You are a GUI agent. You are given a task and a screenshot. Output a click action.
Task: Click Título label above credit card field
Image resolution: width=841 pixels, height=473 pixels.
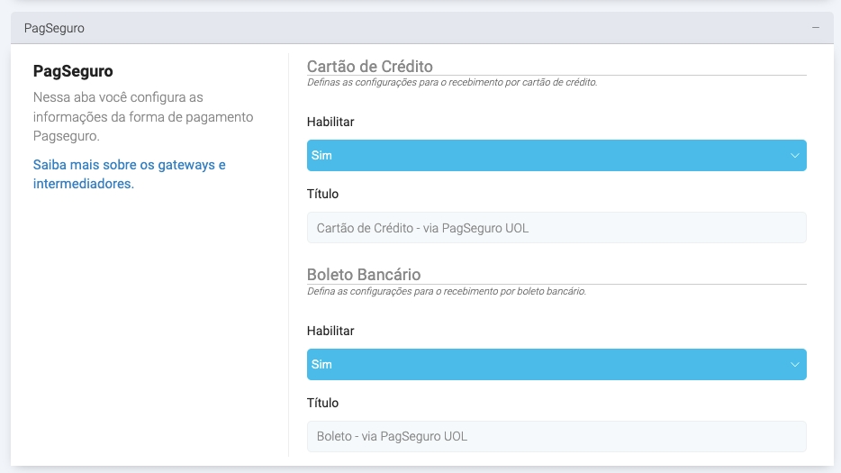(322, 194)
